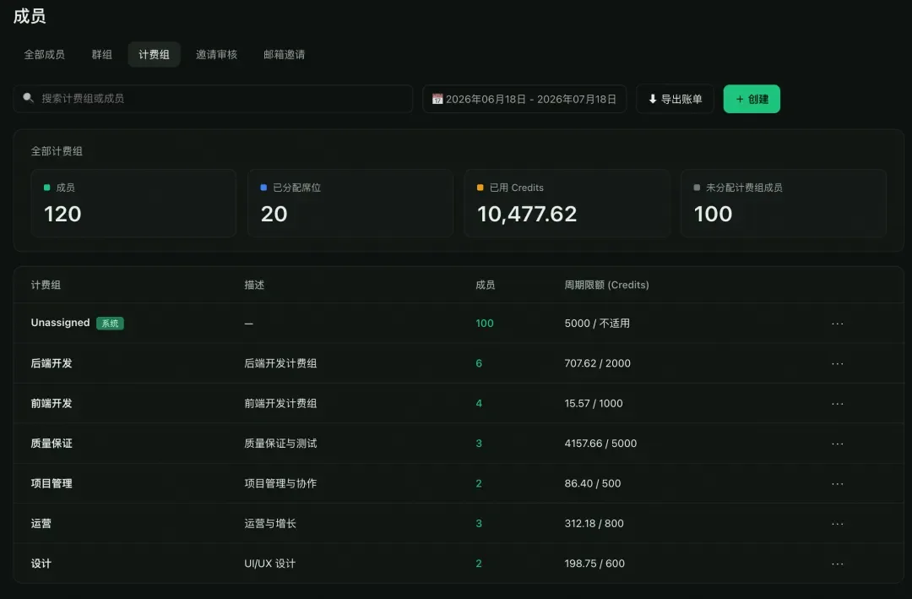The height and width of the screenshot is (599, 912).
Task: Click the 系统 badge next to Unassigned
Action: [x=110, y=324]
